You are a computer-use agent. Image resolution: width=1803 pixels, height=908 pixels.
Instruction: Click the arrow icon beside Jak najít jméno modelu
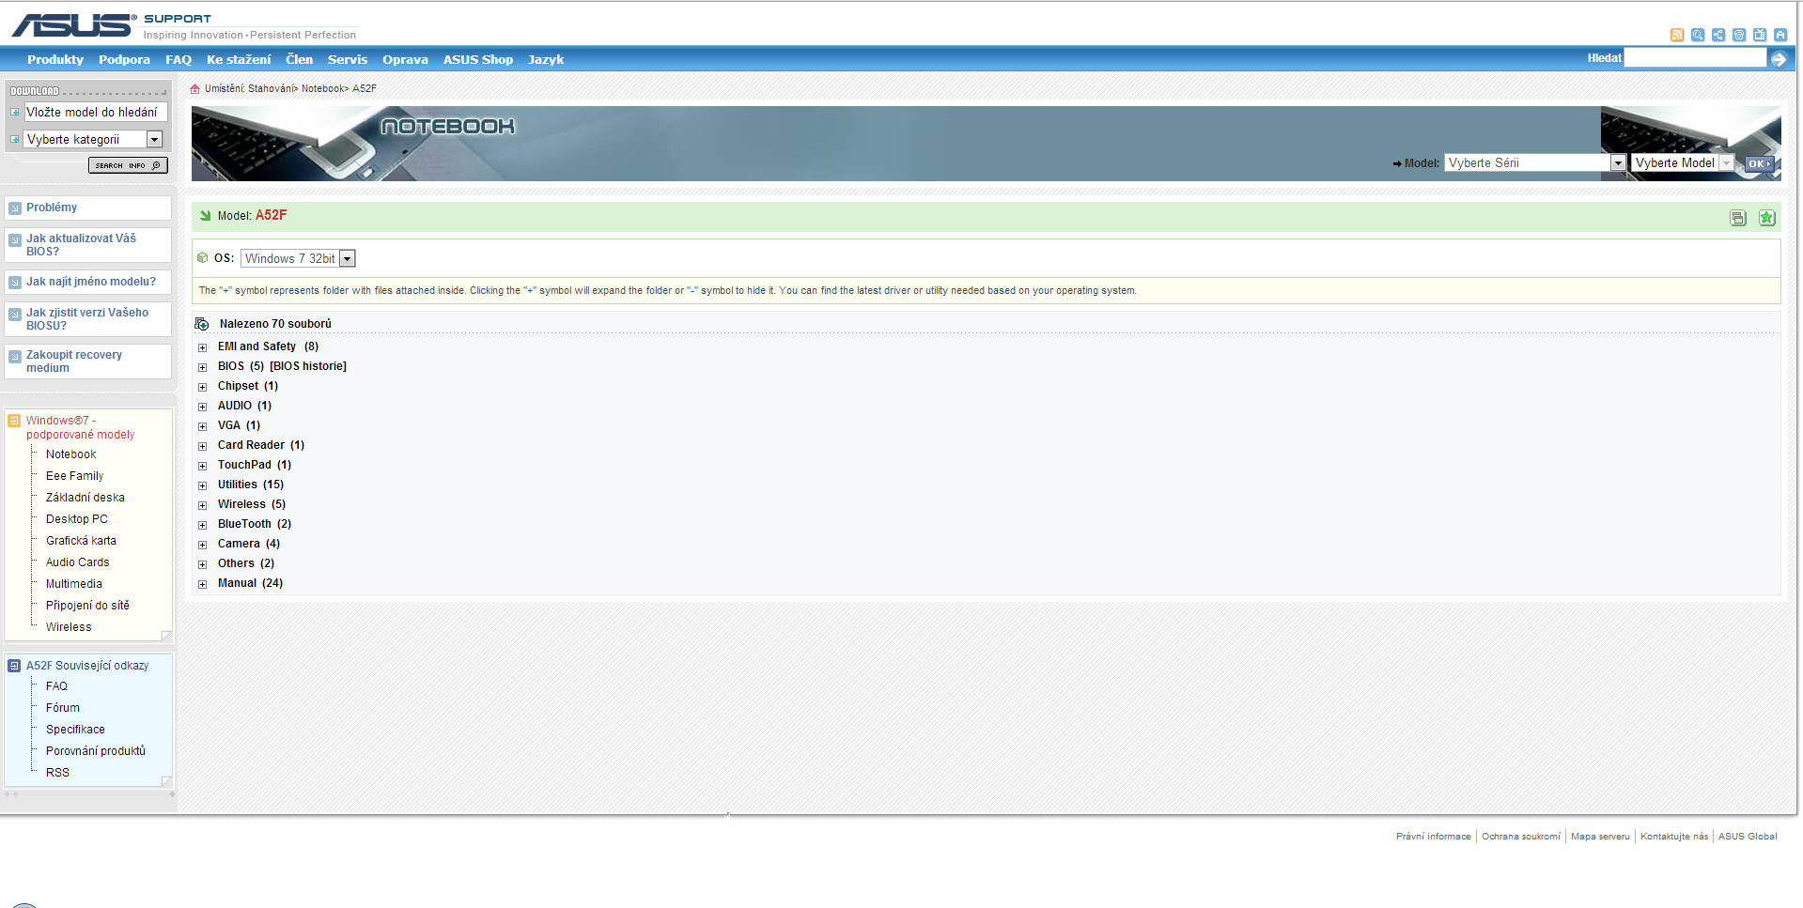[15, 282]
